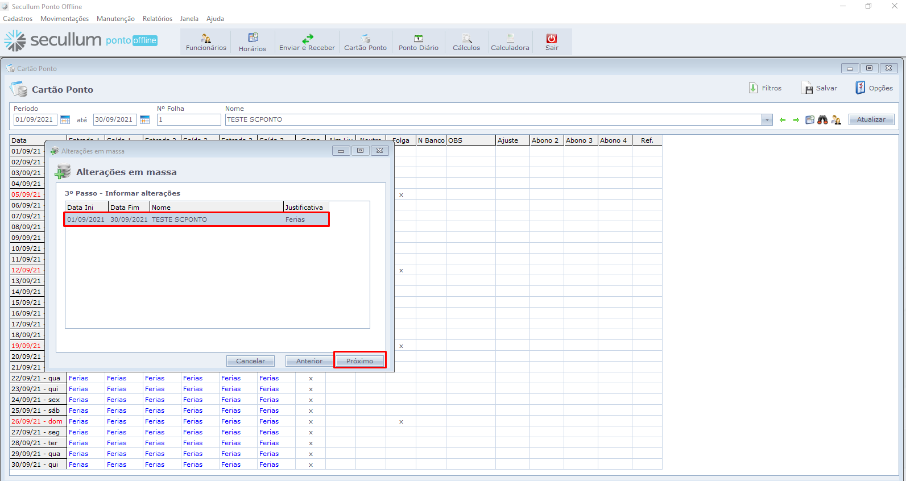Open the Relatórios menu
The image size is (906, 481).
point(158,19)
